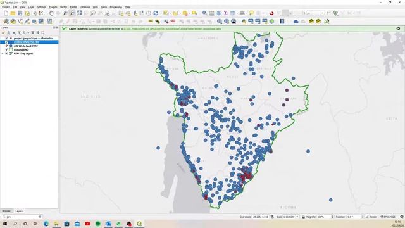405x228 pixels.
Task: Click the locator search field
Action: coord(22,217)
